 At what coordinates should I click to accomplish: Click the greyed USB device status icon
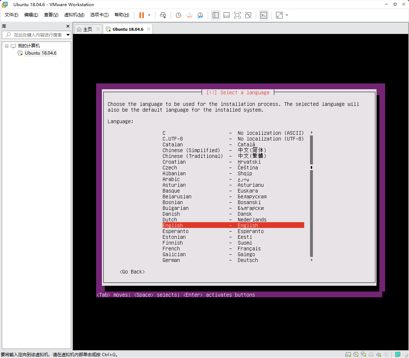coord(386,354)
